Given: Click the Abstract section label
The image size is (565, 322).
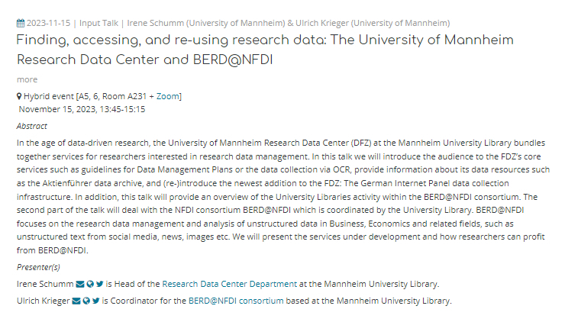Looking at the screenshot, I should (x=32, y=126).
